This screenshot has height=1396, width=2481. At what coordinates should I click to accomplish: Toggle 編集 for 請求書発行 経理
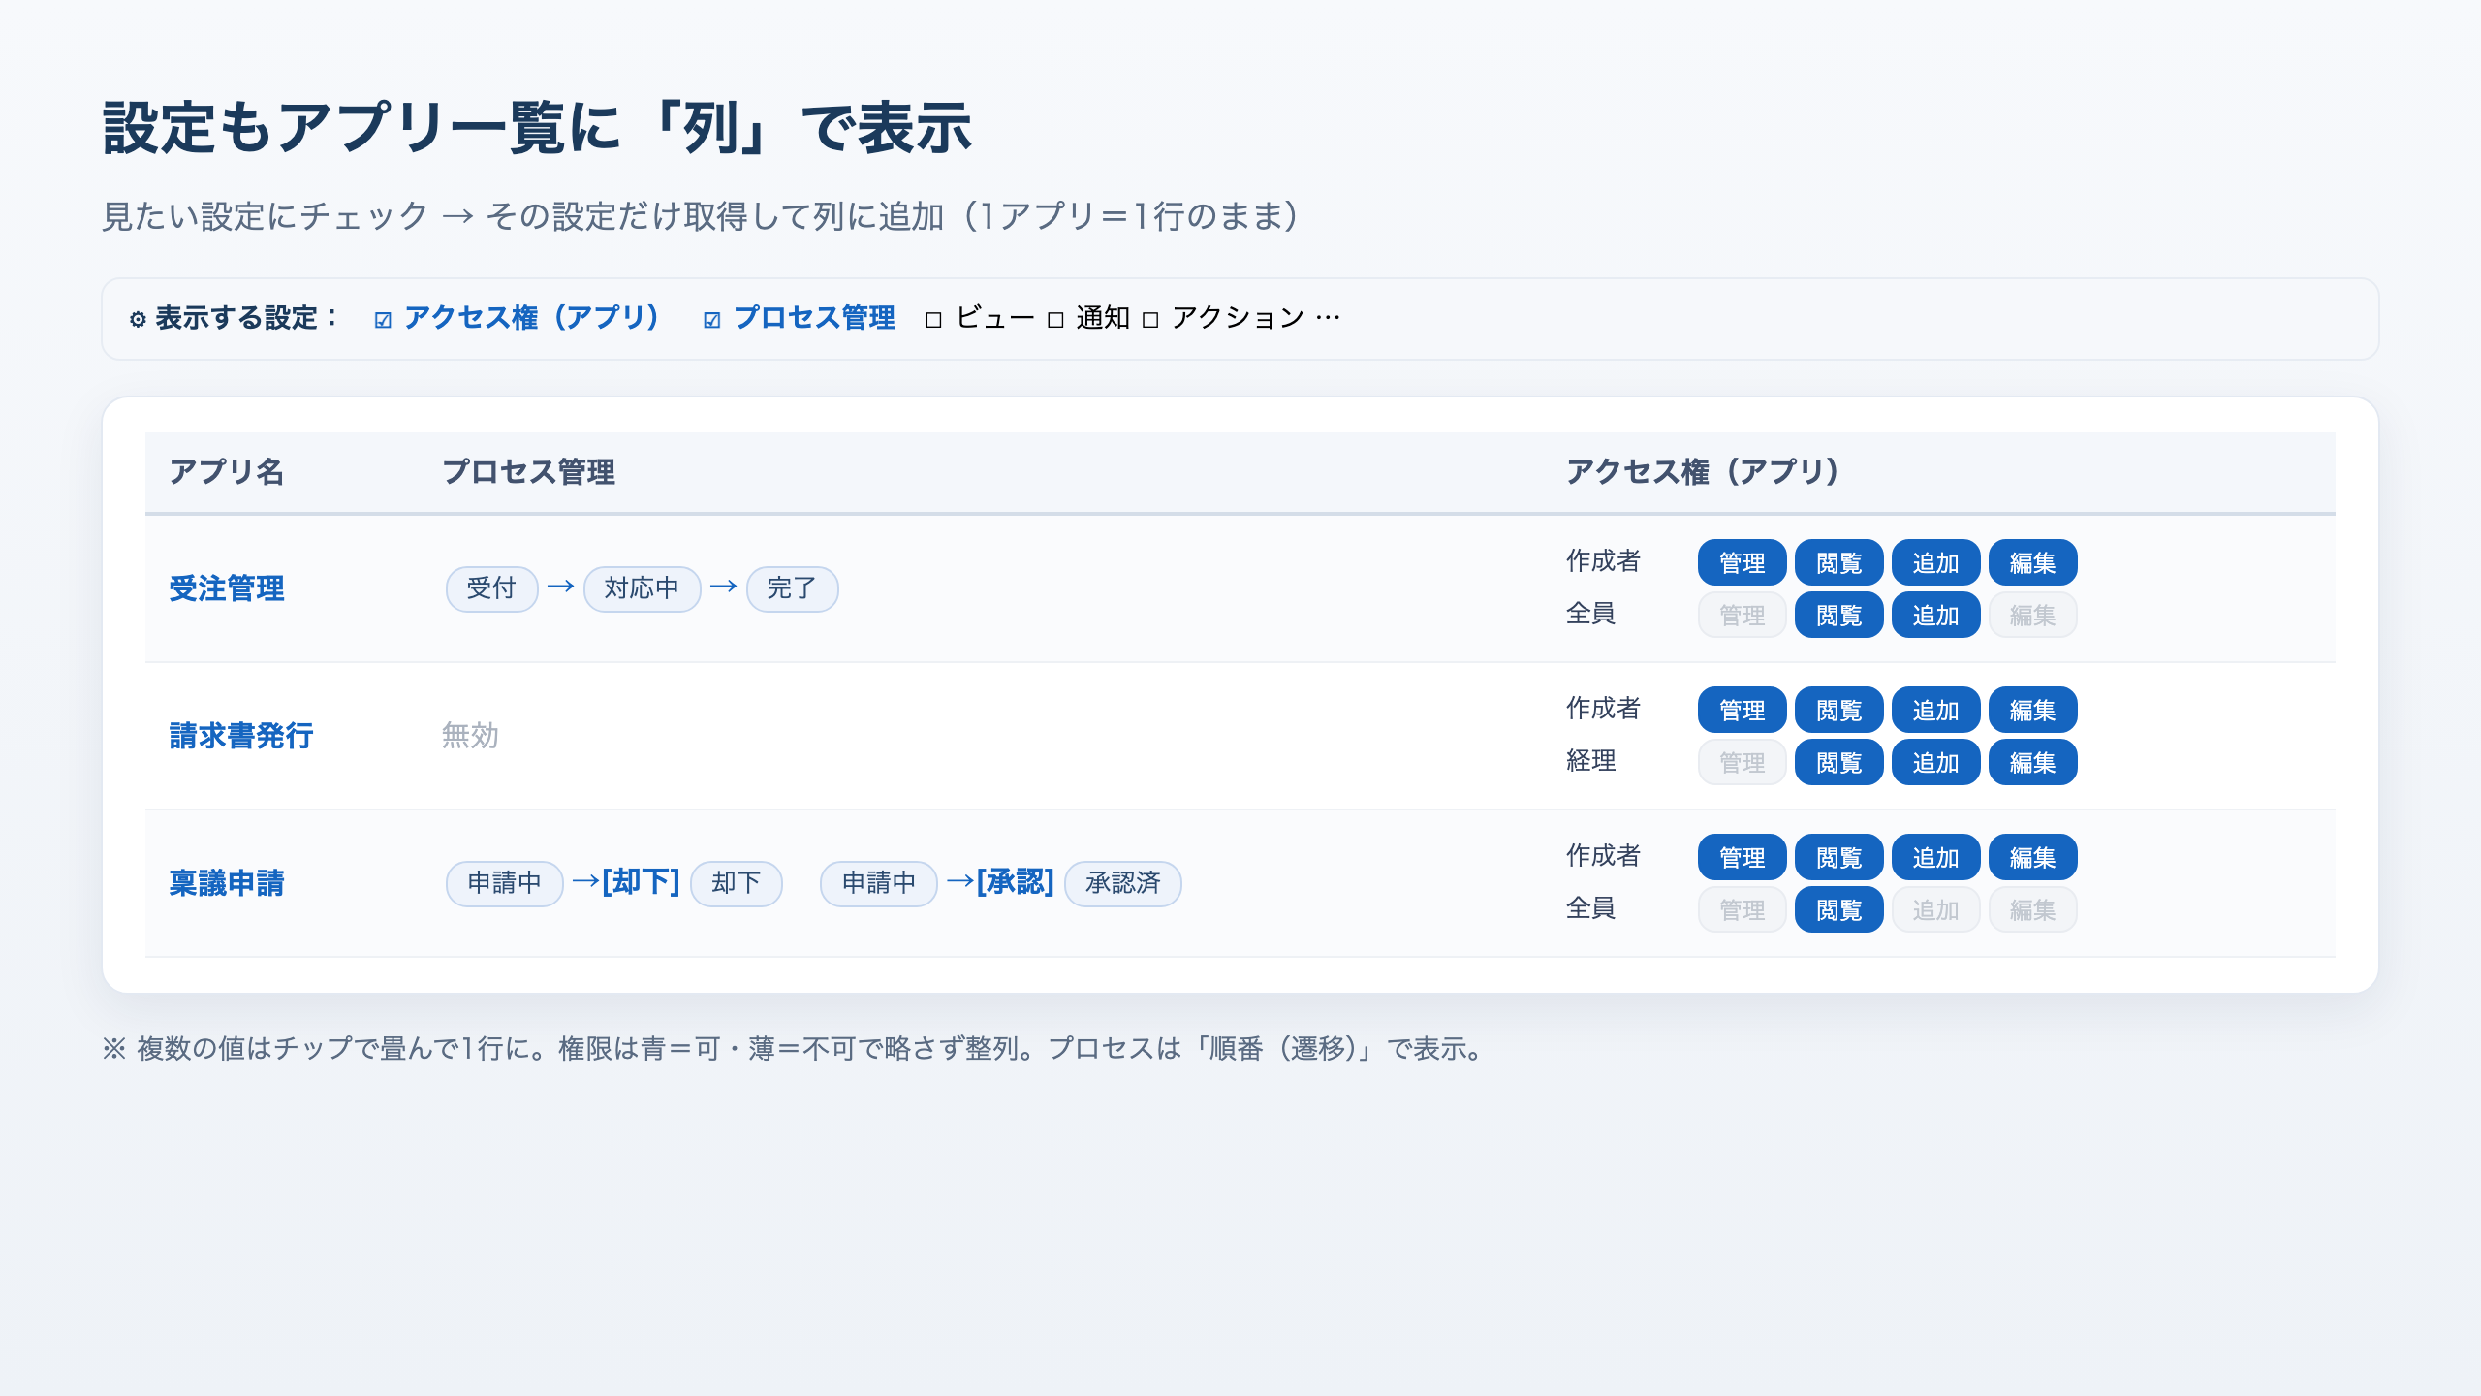pyautogui.click(x=2032, y=762)
